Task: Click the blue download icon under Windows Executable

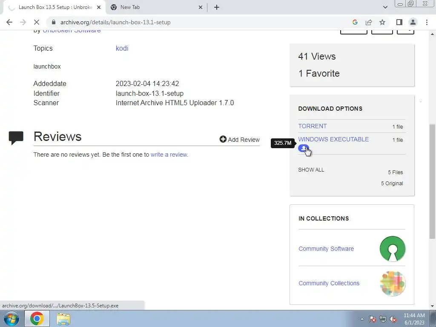Action: [303, 148]
